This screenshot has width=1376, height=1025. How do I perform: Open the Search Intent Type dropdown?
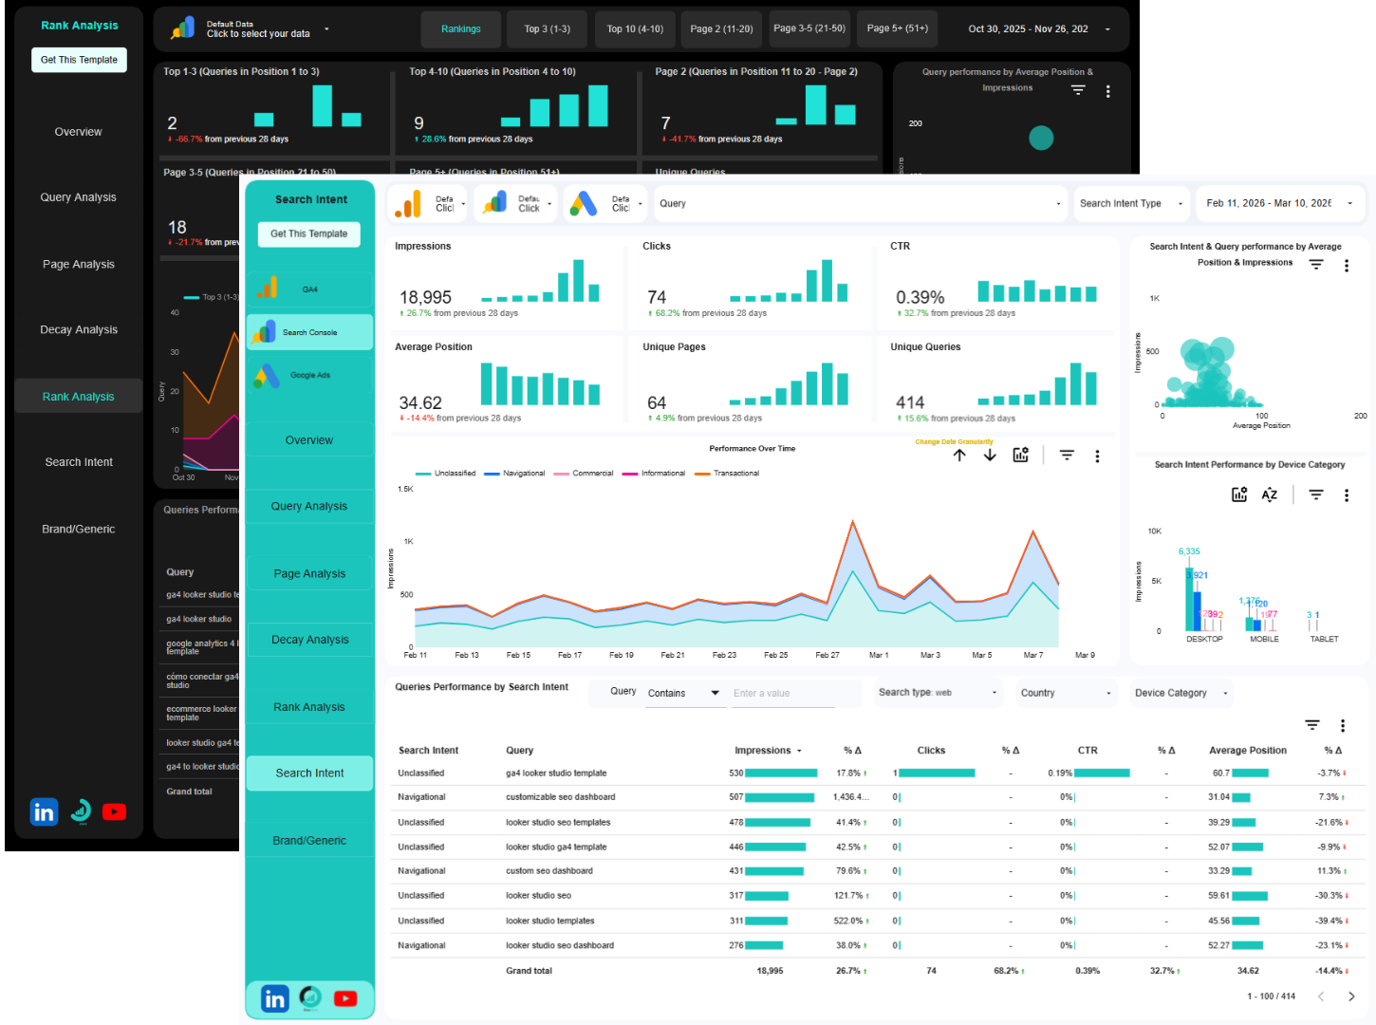pos(1131,203)
